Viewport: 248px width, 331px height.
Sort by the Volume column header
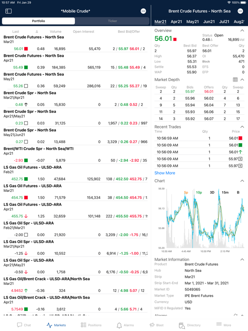56,31
